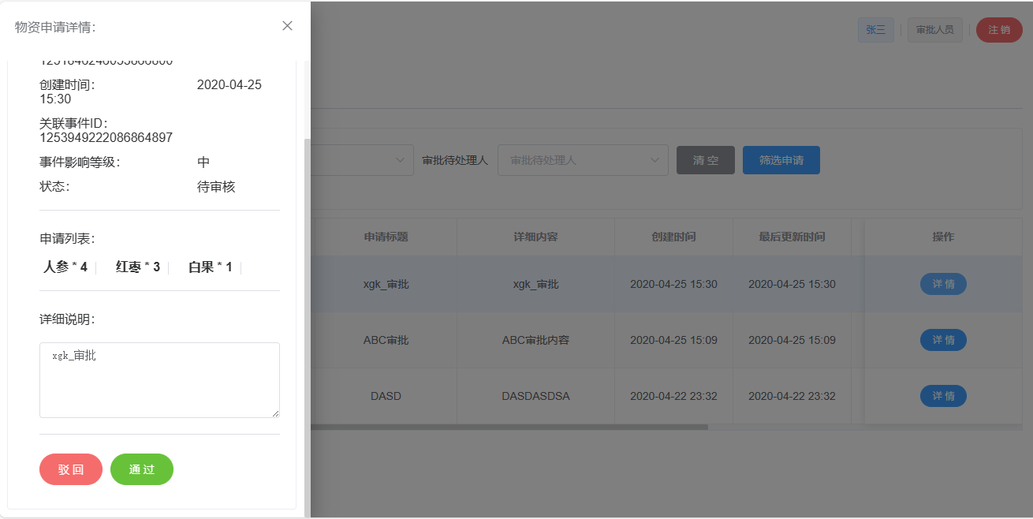
Task: Click the 清空 clear filters button
Action: [705, 159]
